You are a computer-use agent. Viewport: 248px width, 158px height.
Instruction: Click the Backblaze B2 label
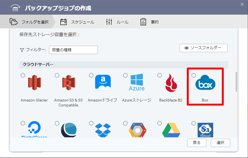point(171,100)
